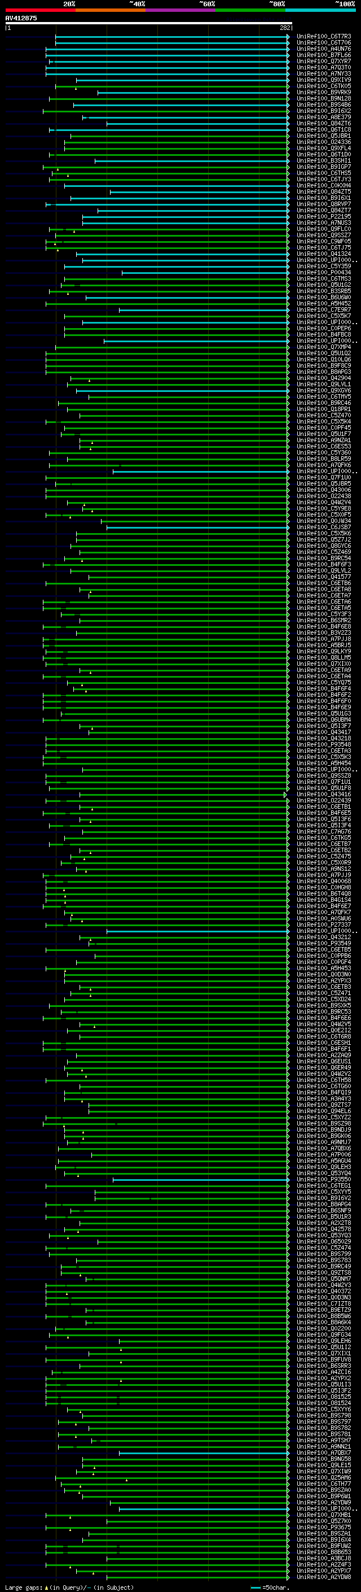
Task: Open hit UniRef100_A7QFK6
Action: (324, 465)
